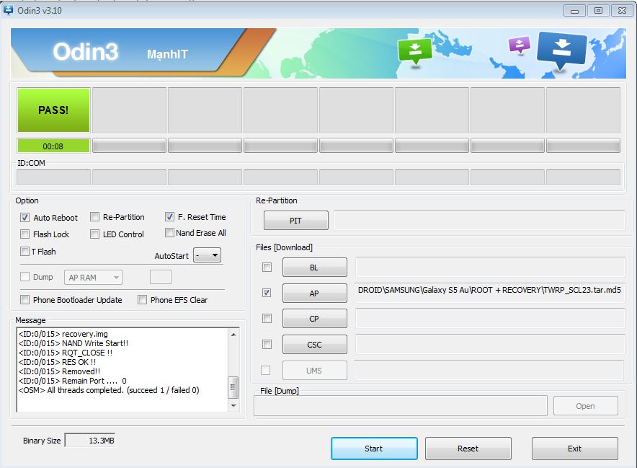Viewport: 637px width, 468px height.
Task: Click the small purple download bubble icon
Action: [520, 45]
